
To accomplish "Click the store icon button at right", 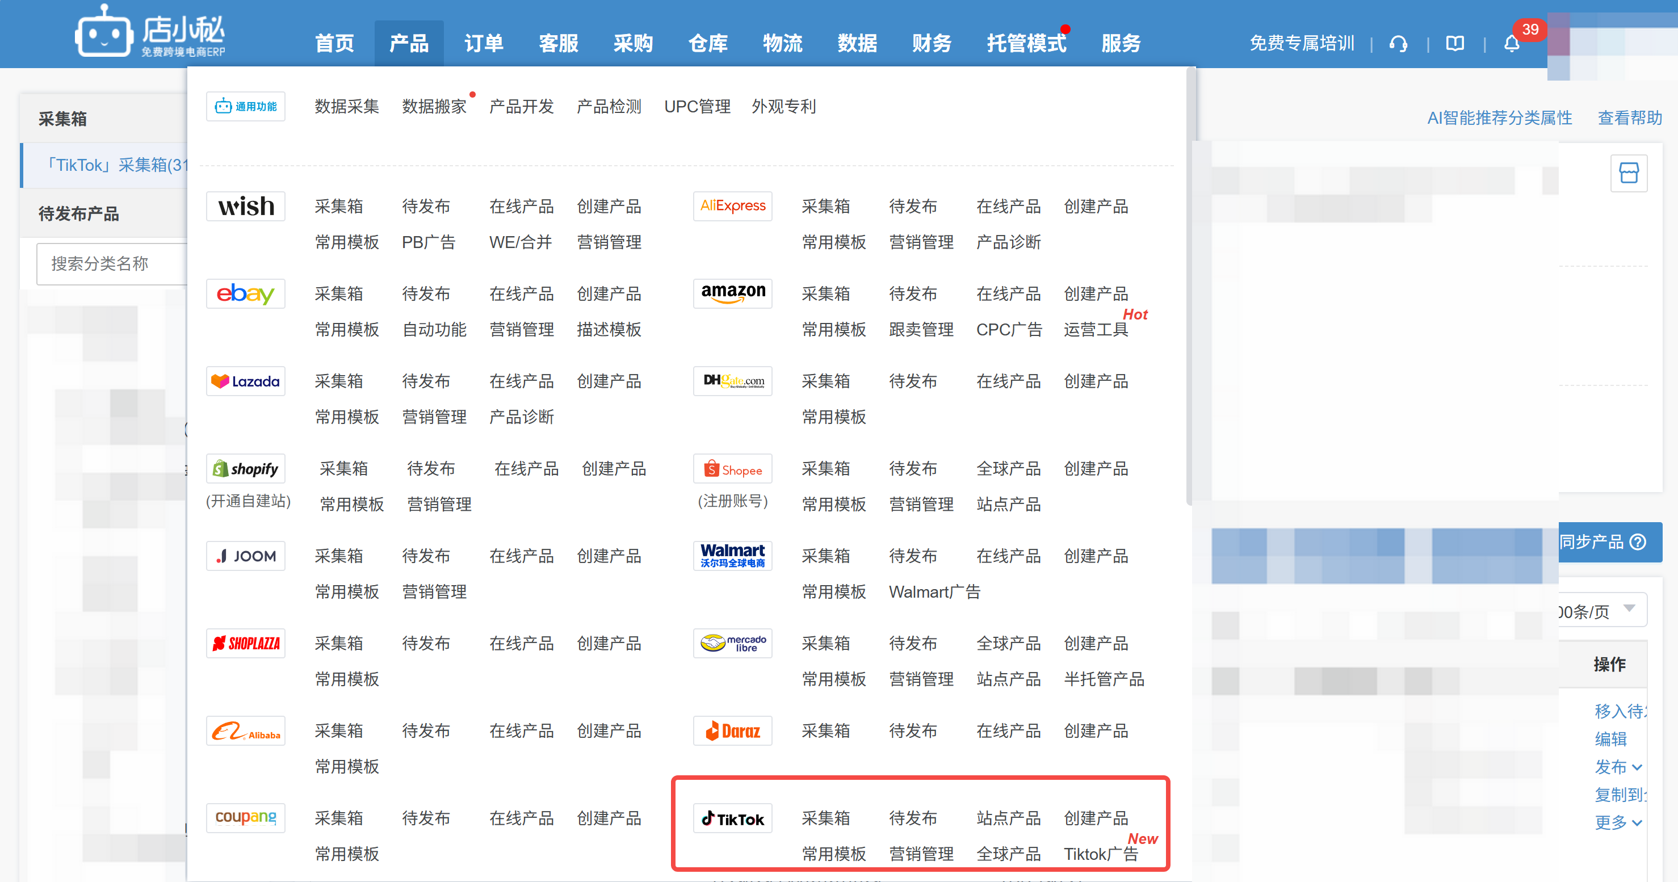I will (x=1629, y=173).
